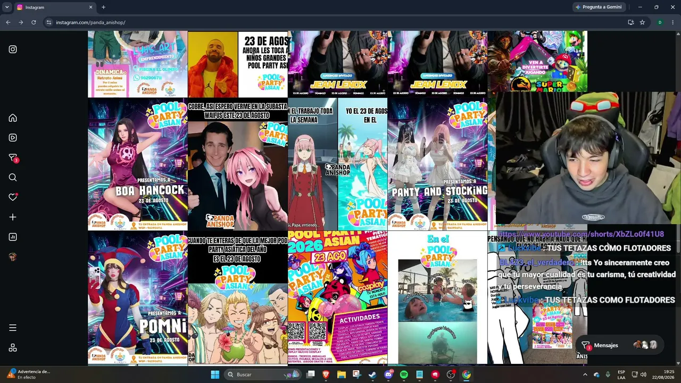Show hidden system tray icons

[585, 374]
